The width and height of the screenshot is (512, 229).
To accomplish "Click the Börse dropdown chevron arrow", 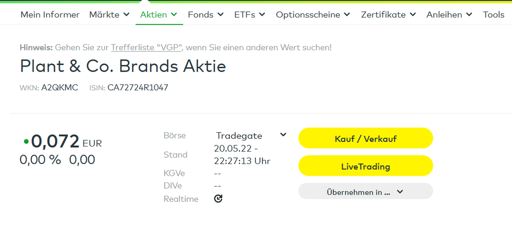I will 283,135.
